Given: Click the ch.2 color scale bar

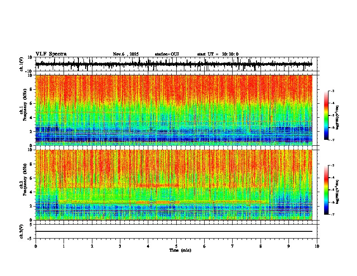Looking at the screenshot, I should pyautogui.click(x=326, y=190).
